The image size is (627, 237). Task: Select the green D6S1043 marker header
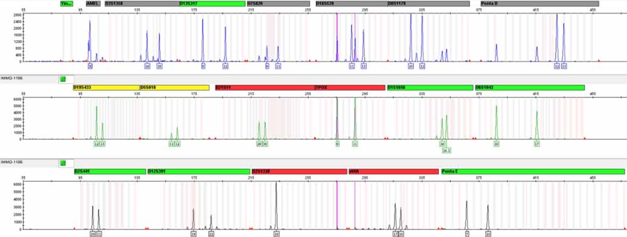point(530,88)
